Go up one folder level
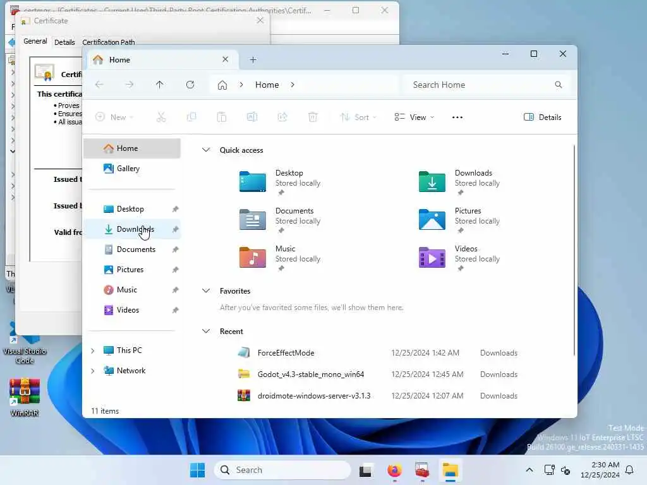The image size is (647, 485). tap(160, 85)
